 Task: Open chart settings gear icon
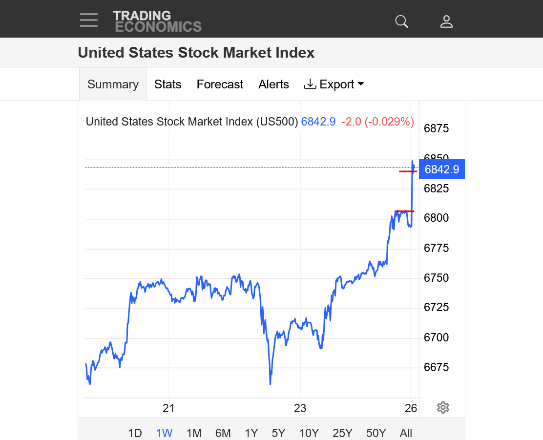point(443,407)
